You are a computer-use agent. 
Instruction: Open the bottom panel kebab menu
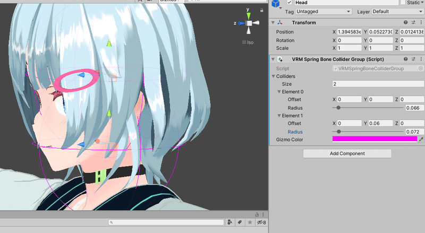(263, 214)
